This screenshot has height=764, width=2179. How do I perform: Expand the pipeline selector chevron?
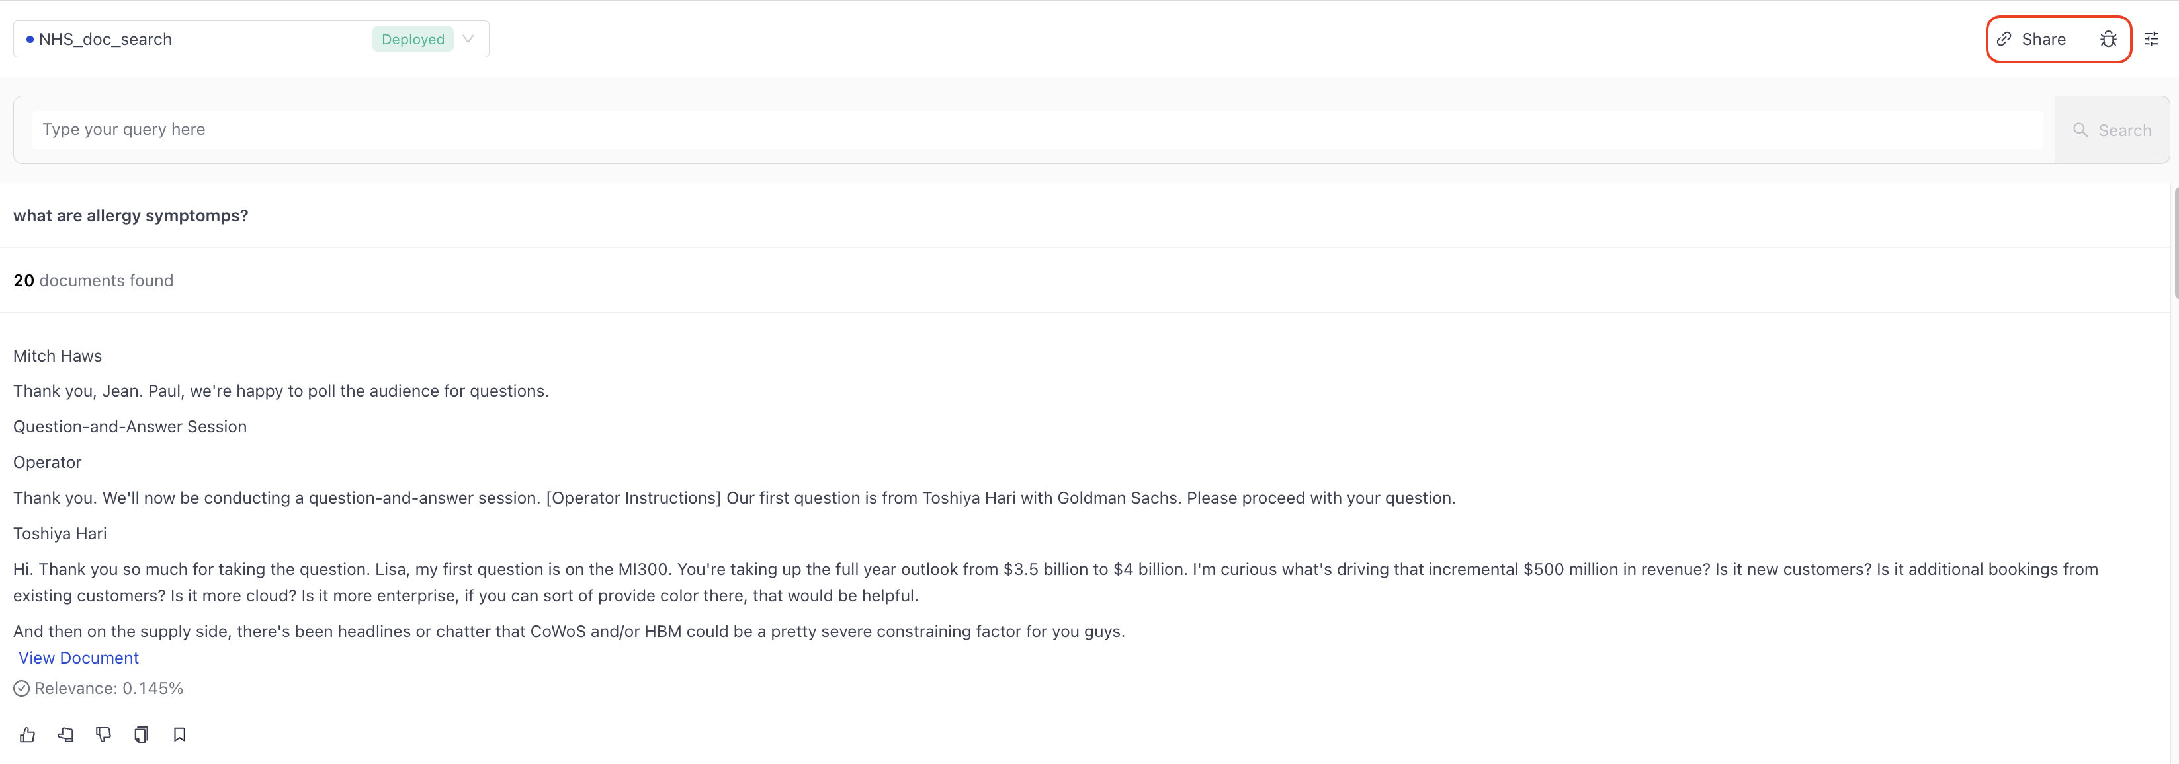point(468,39)
